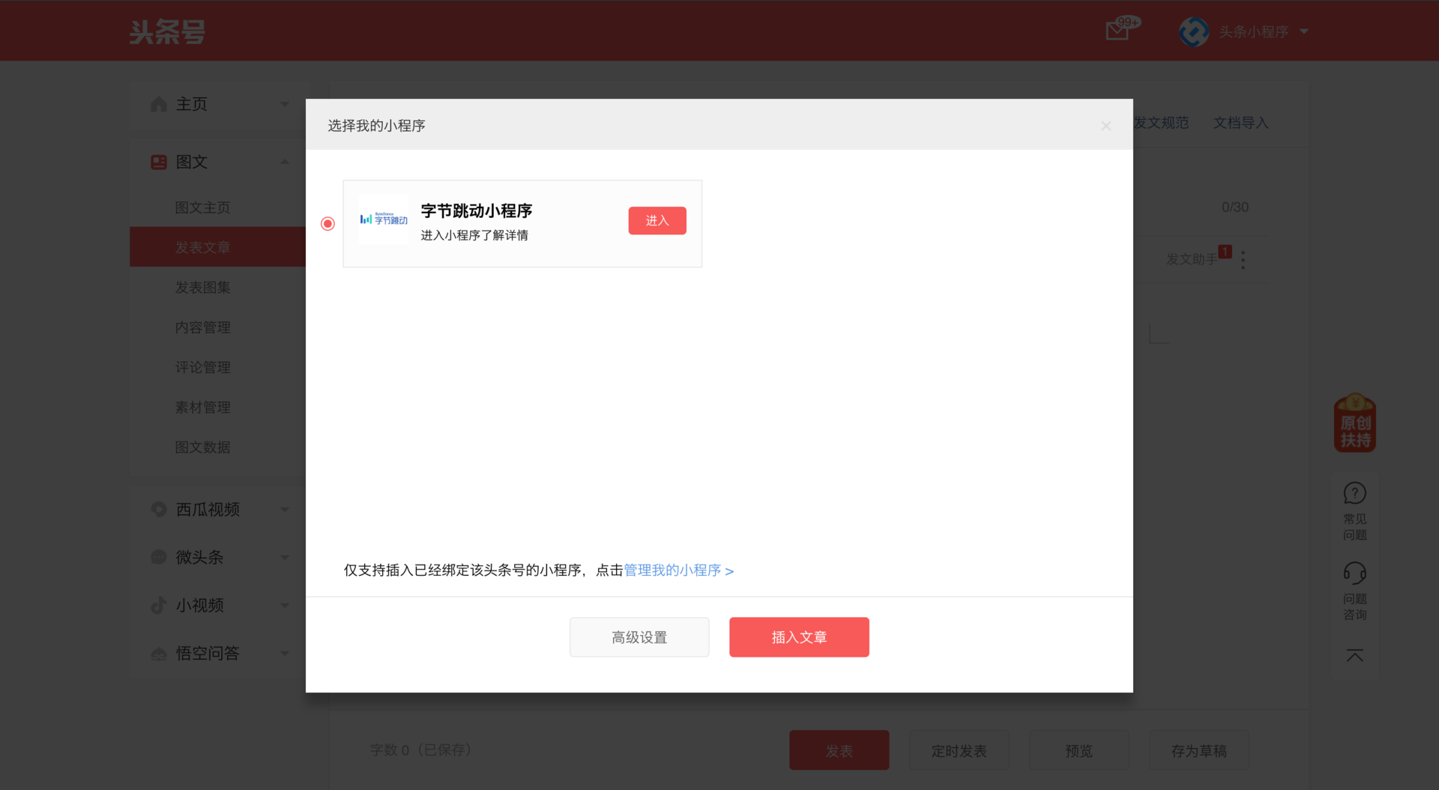Open 评论管理 in sidebar
Image resolution: width=1439 pixels, height=790 pixels.
click(202, 367)
